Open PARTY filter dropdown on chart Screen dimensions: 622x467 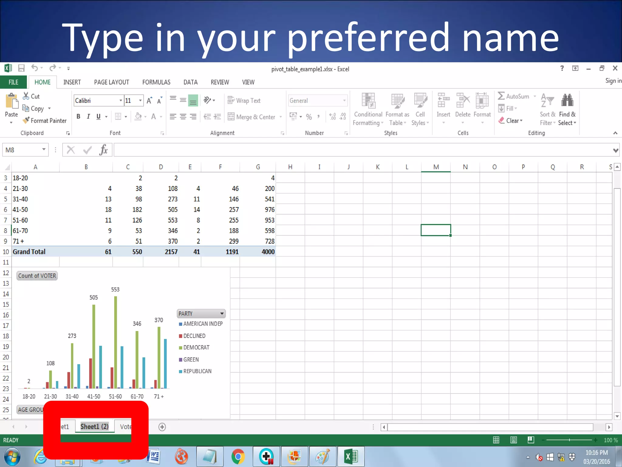[222, 313]
